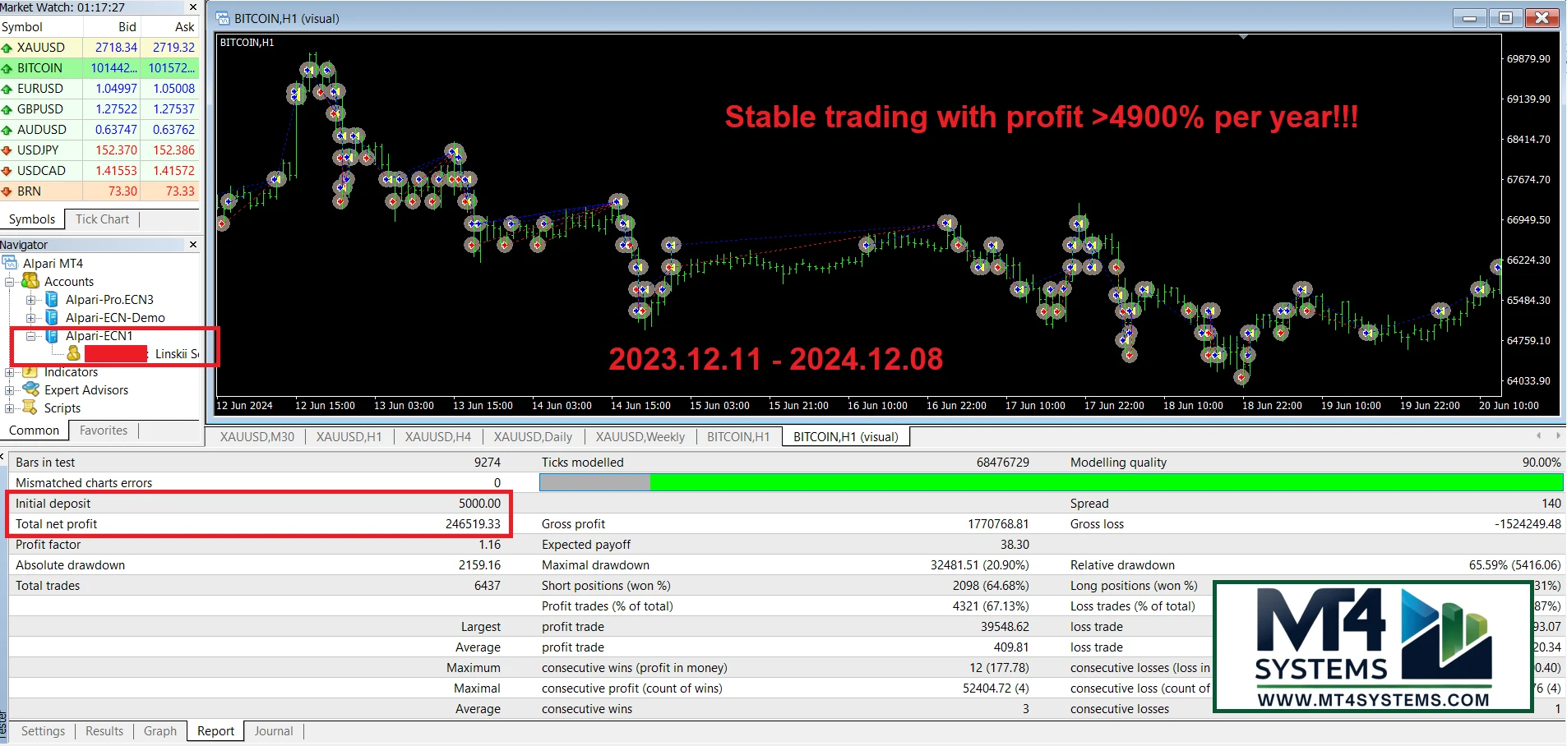Collapse the Accounts tree node

point(10,282)
